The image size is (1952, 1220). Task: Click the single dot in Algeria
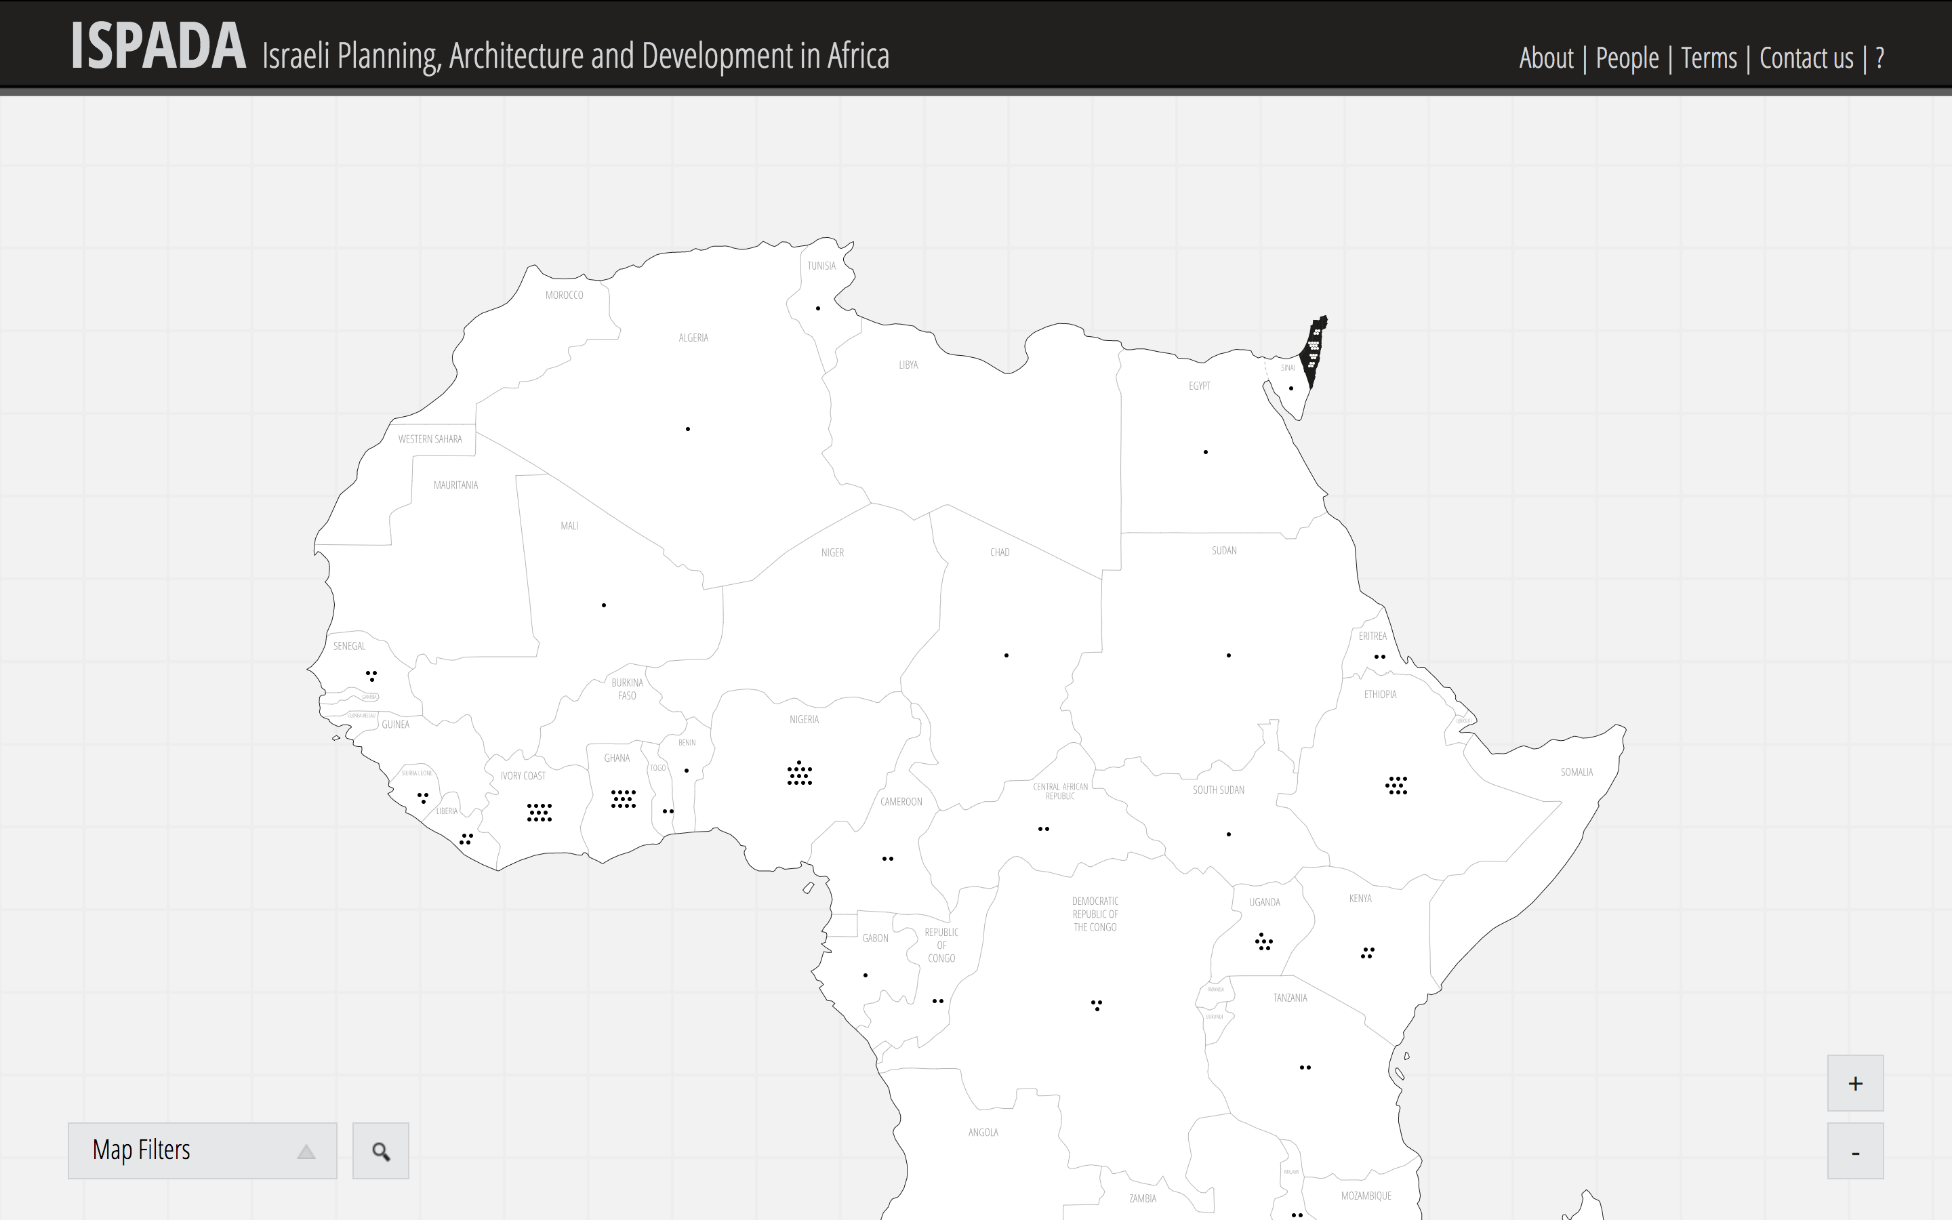point(687,429)
